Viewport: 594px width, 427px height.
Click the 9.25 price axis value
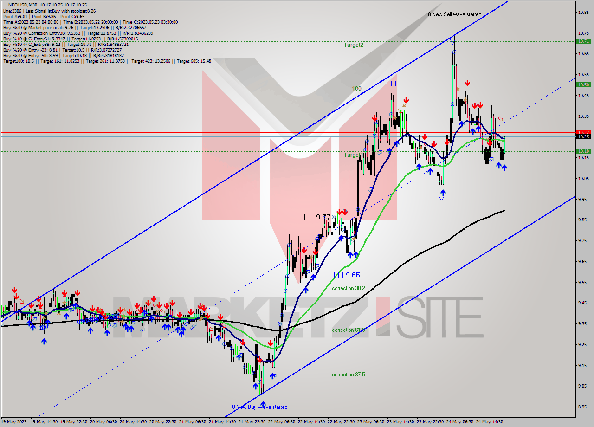(583, 344)
